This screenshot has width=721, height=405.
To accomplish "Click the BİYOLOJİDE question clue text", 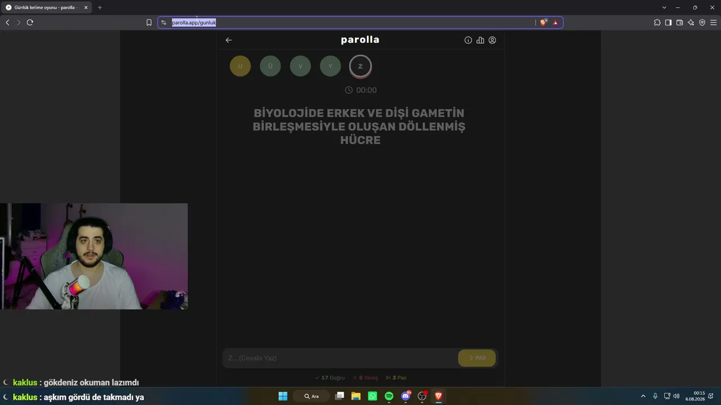I will click(x=359, y=127).
